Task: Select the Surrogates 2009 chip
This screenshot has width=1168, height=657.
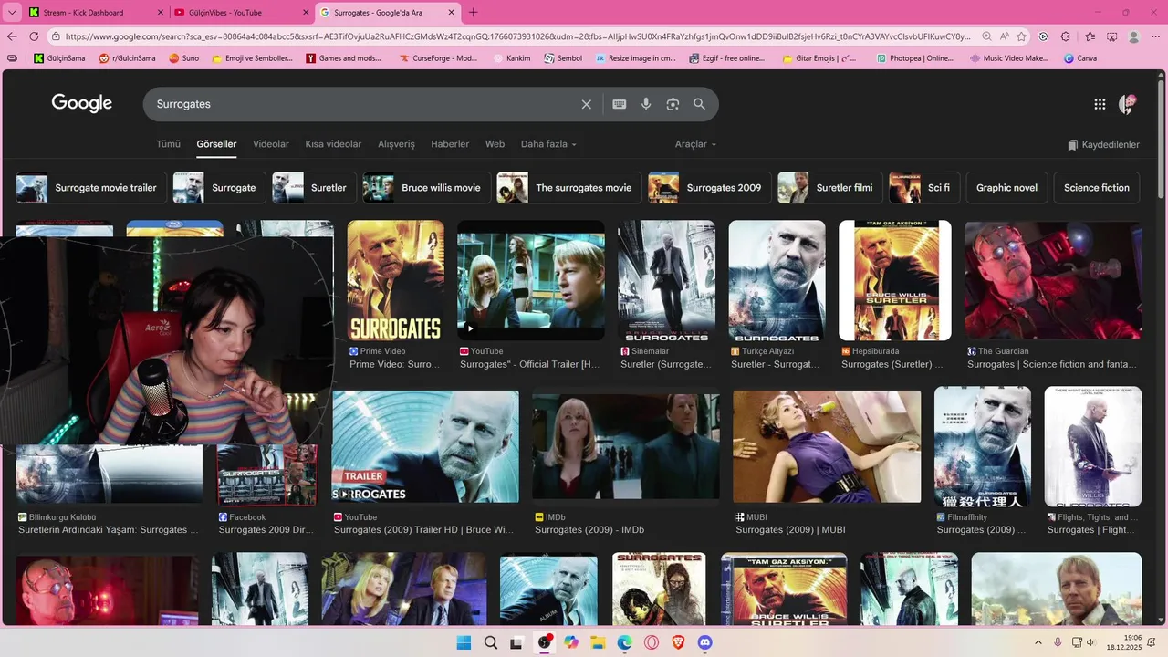Action: point(709,188)
